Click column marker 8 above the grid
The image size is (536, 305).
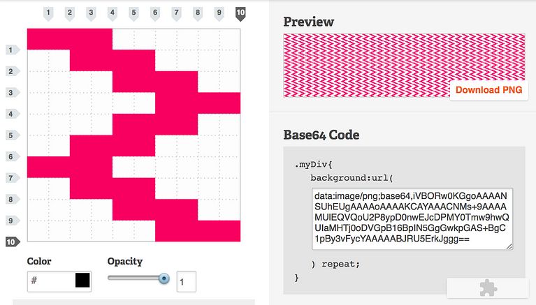point(198,13)
